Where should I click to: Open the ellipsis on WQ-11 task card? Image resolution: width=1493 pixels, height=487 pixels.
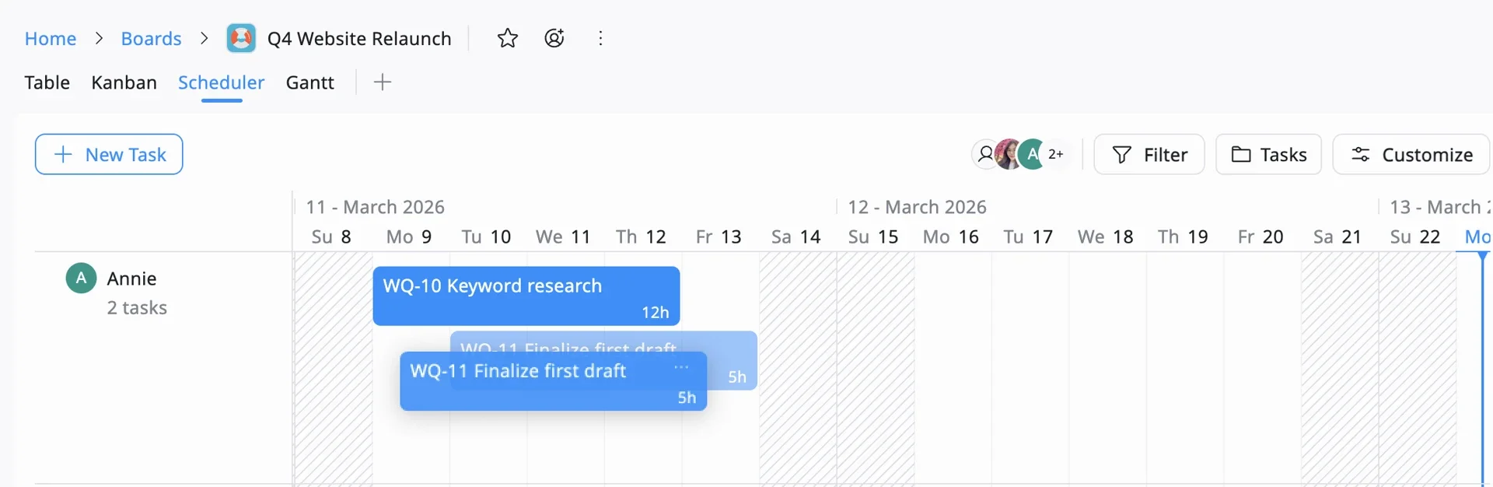click(x=681, y=367)
